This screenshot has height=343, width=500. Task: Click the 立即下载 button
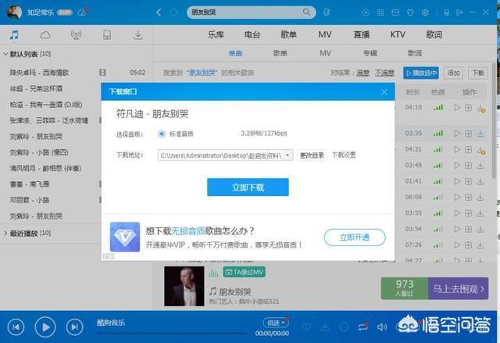click(x=248, y=187)
